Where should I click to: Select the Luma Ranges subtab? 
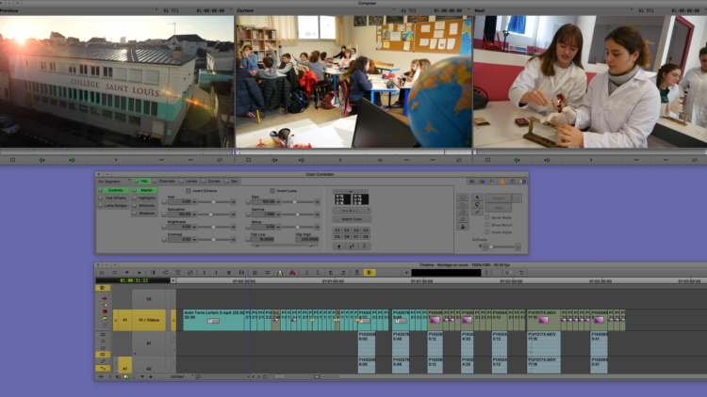[115, 205]
